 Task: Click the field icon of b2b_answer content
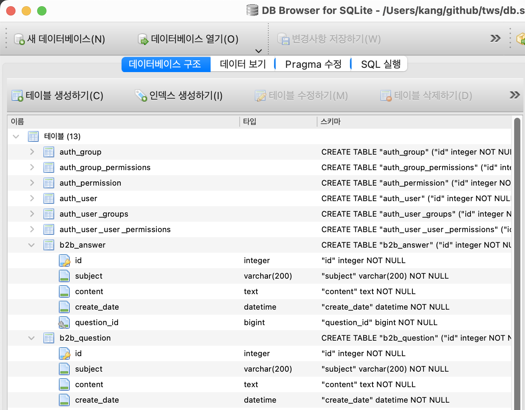[x=64, y=291]
